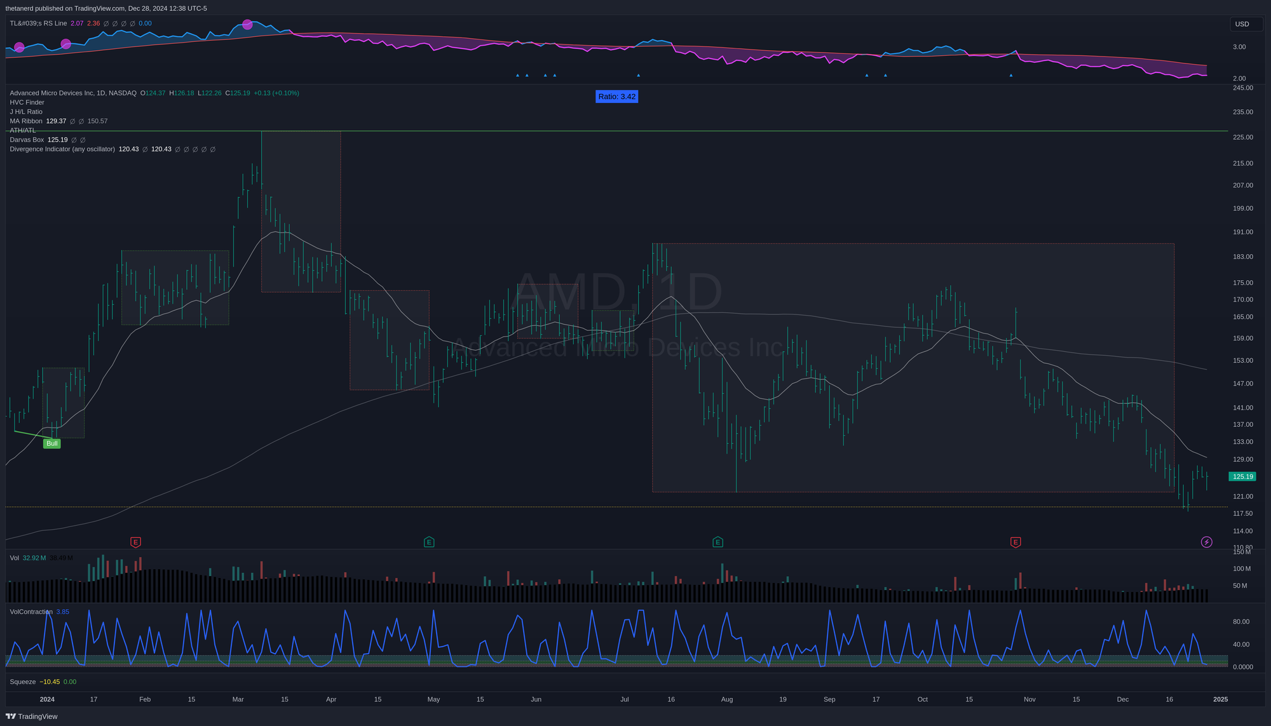
Task: Click the 191.00 price axis label
Action: pos(1243,232)
